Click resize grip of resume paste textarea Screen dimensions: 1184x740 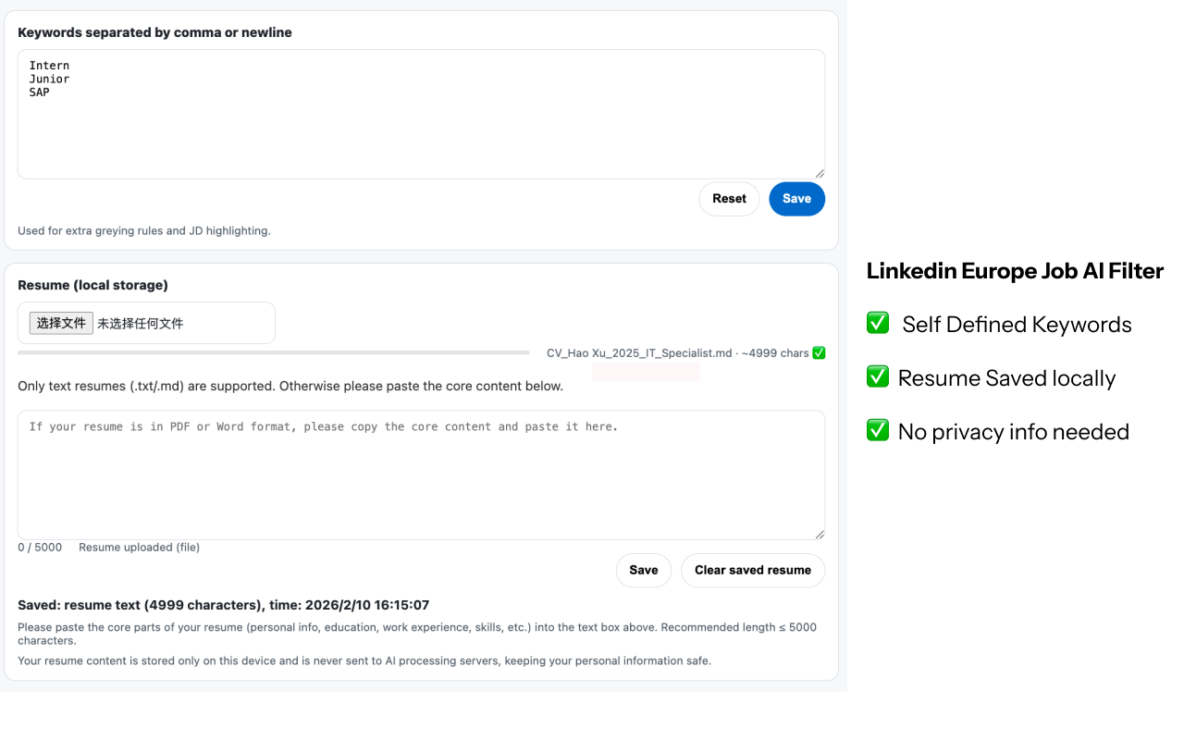point(820,532)
